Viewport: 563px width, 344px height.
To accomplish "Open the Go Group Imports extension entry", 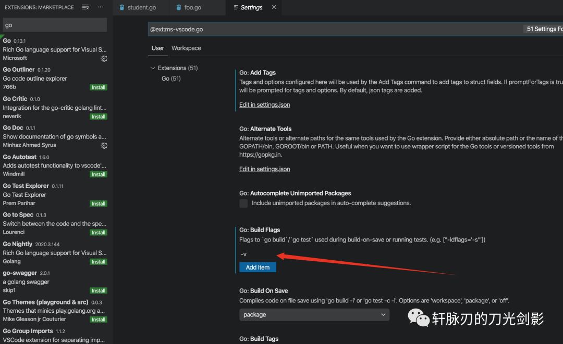I will pos(55,335).
